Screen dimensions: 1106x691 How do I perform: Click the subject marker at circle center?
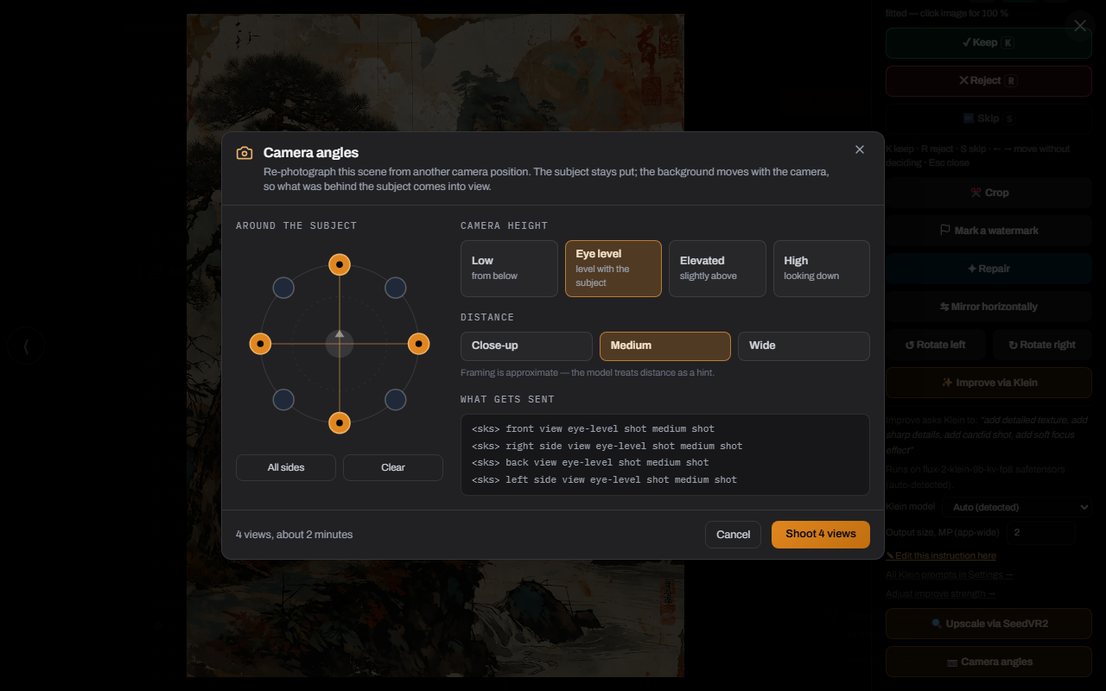tap(340, 344)
